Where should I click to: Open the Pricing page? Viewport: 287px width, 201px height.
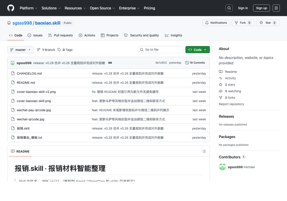[149, 8]
